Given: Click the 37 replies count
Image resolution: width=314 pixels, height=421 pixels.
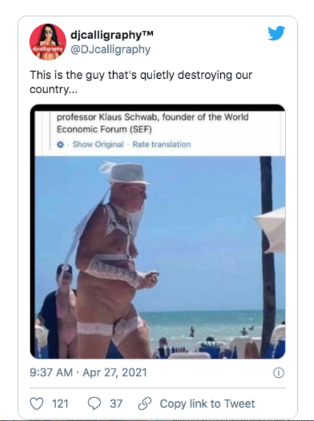Looking at the screenshot, I should pyautogui.click(x=116, y=404).
